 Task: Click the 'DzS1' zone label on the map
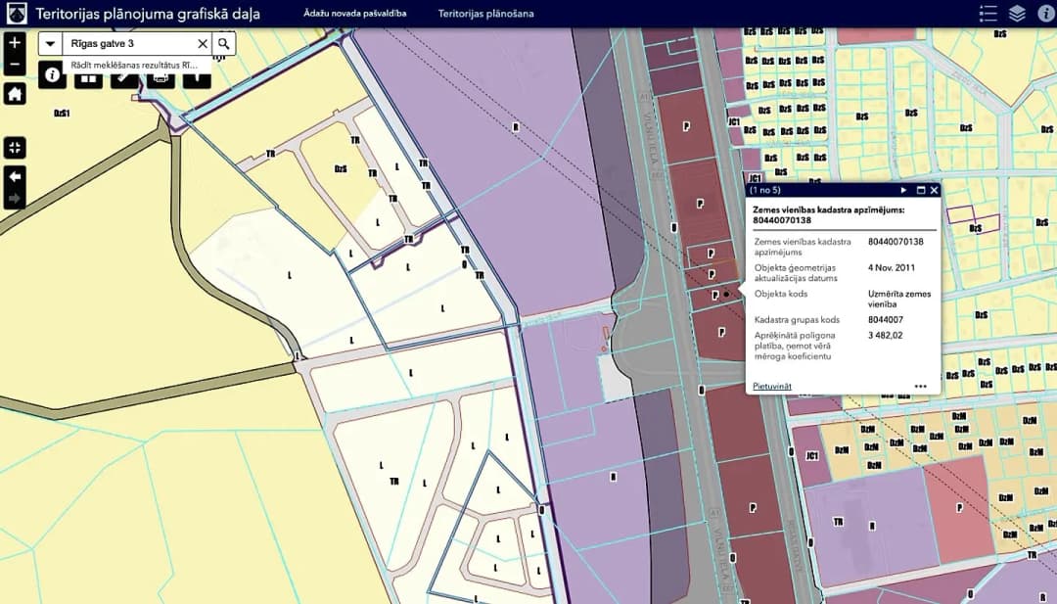(62, 114)
